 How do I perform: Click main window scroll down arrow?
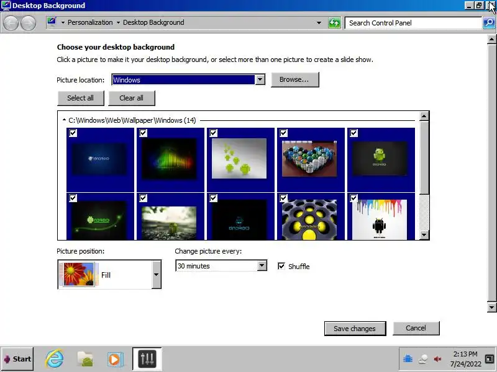(x=491, y=307)
